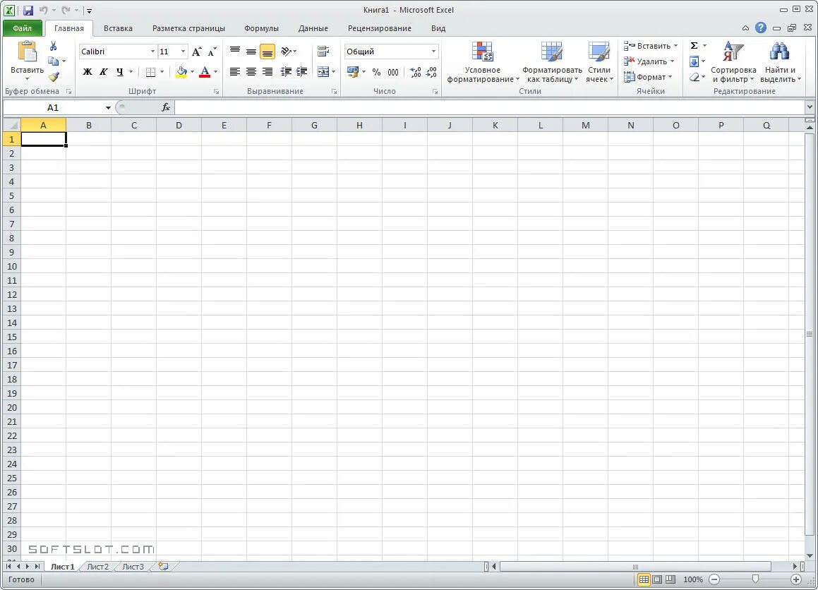Screen dimensions: 818x590
Task: Toggle top vertical alignment
Action: 235,51
